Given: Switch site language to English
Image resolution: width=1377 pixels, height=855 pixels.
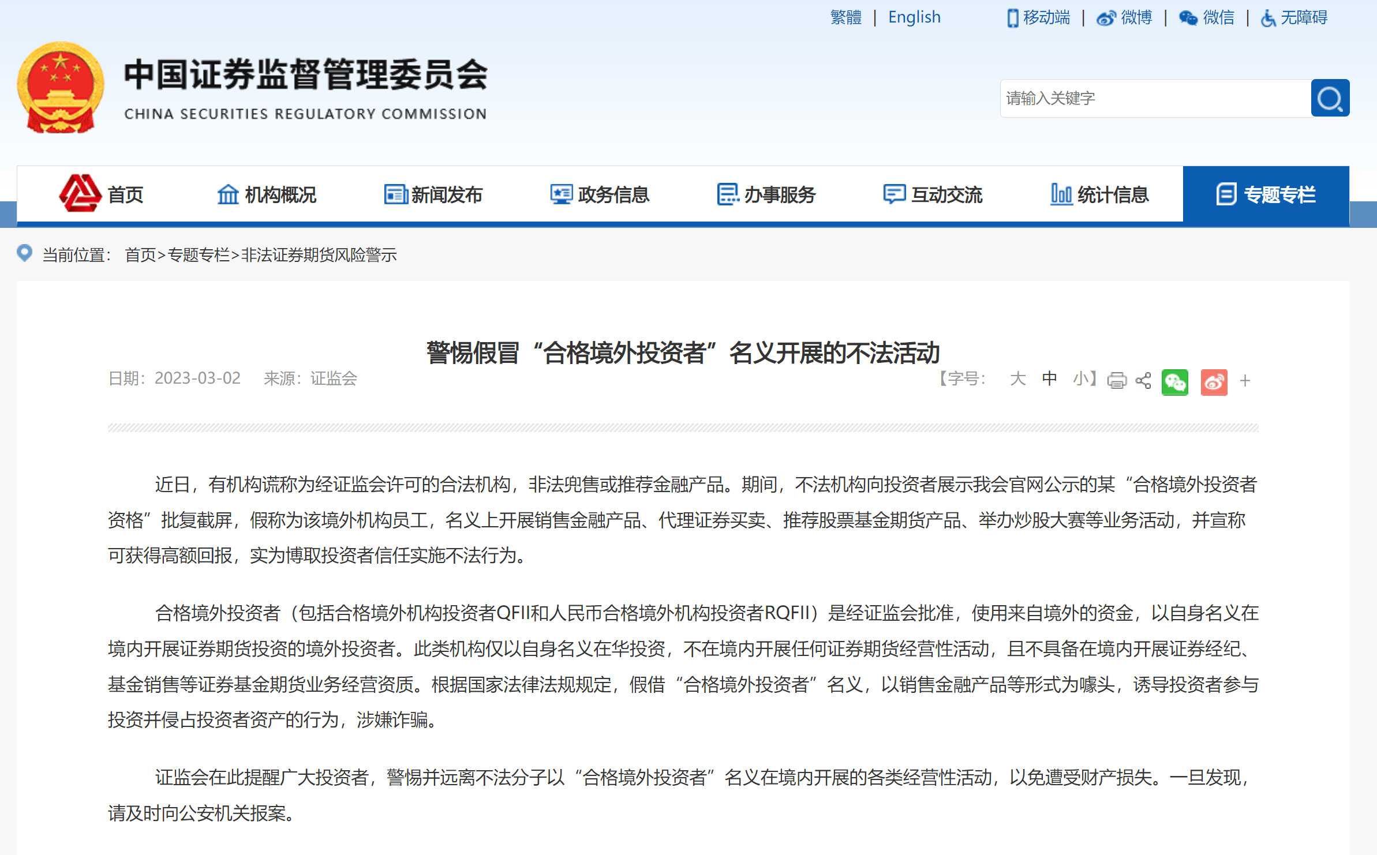Looking at the screenshot, I should point(914,18).
